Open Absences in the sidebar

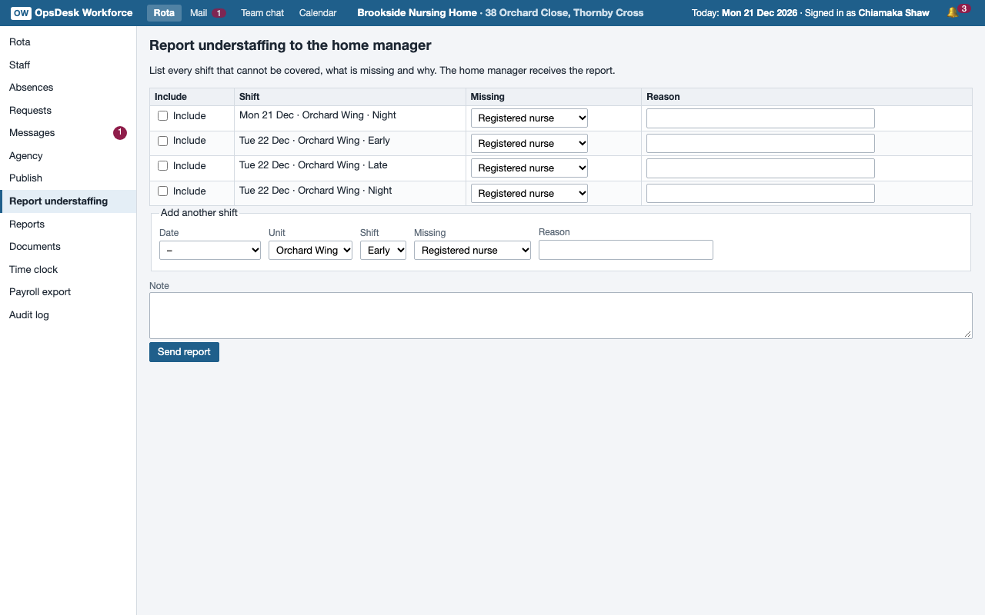(x=68, y=88)
